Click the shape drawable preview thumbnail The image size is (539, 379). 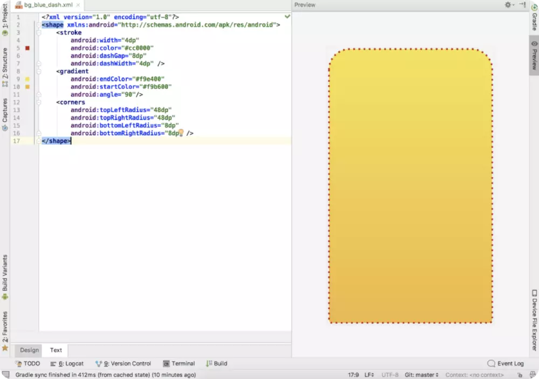coord(410,185)
